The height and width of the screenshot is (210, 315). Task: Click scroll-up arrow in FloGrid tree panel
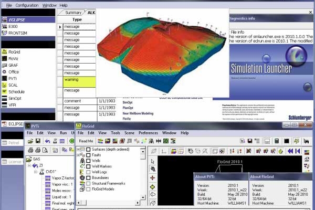click(x=143, y=152)
